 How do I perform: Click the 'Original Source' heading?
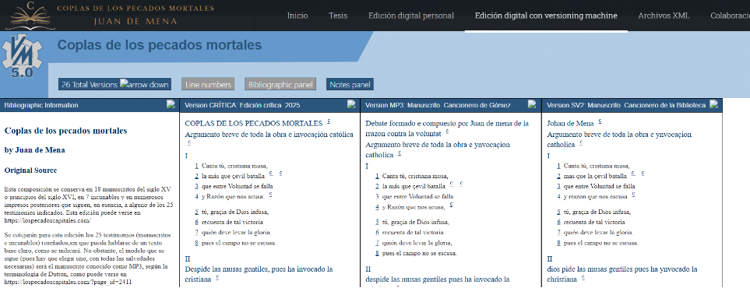click(30, 170)
